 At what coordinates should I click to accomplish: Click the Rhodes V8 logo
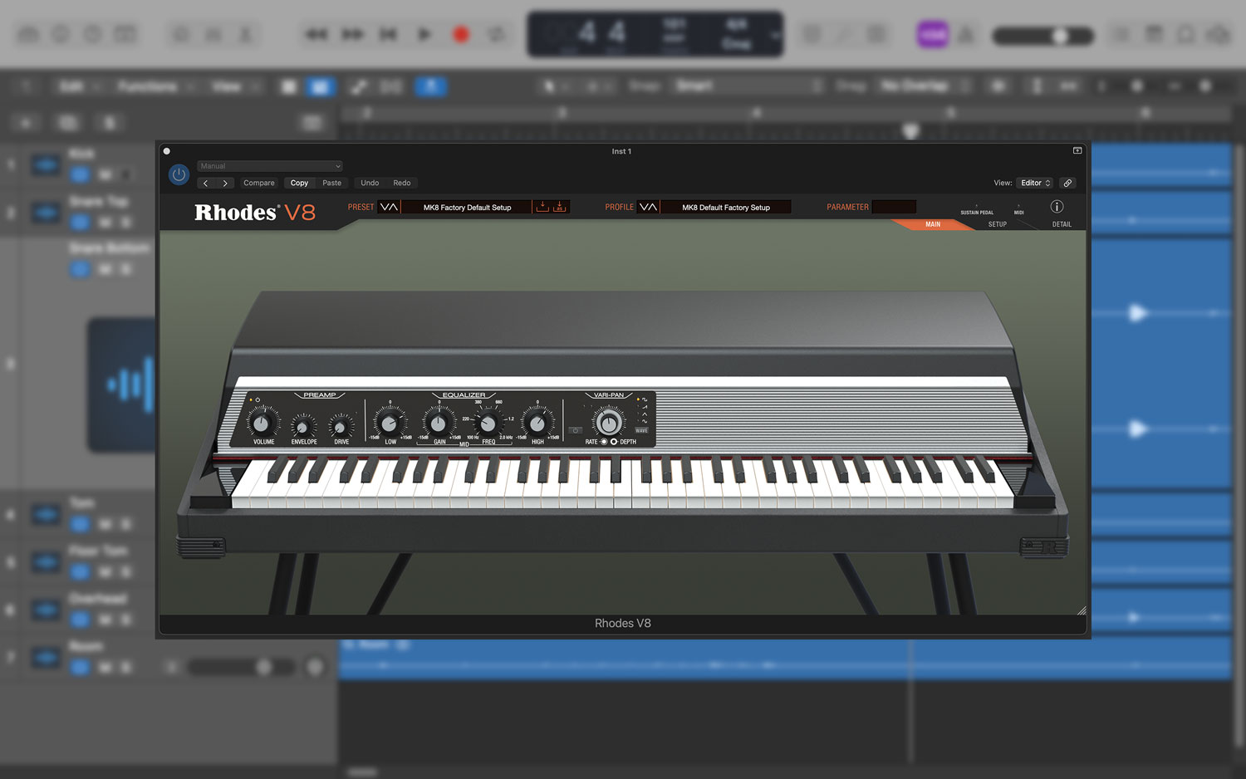click(255, 213)
